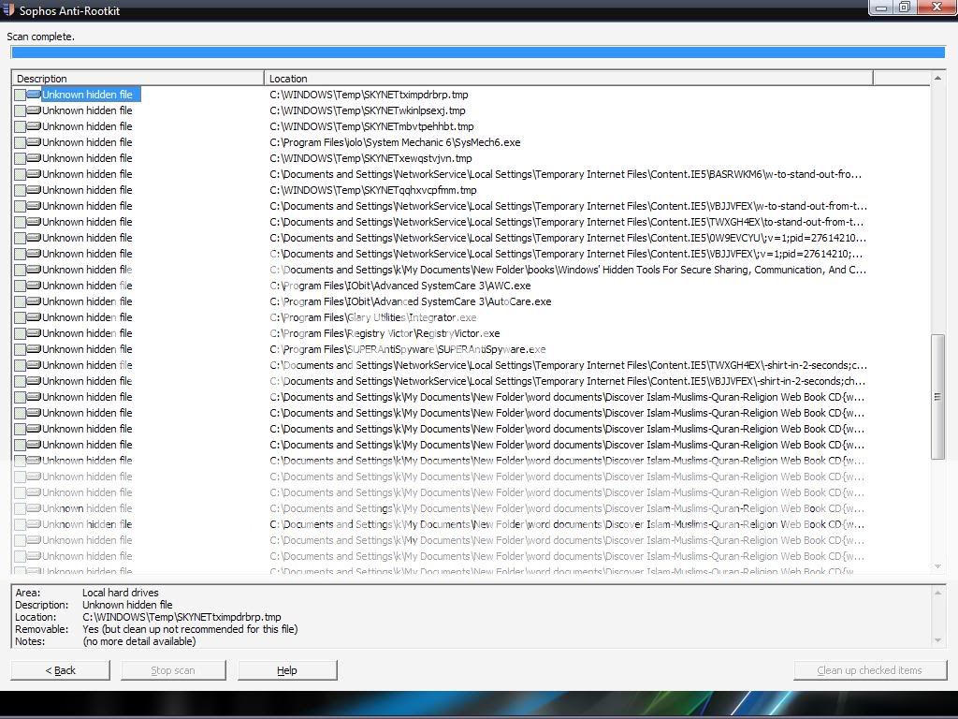Click drive icon for Glary Utilities Integrator.exe row
Viewport: 958px width, 719px height.
coord(34,316)
